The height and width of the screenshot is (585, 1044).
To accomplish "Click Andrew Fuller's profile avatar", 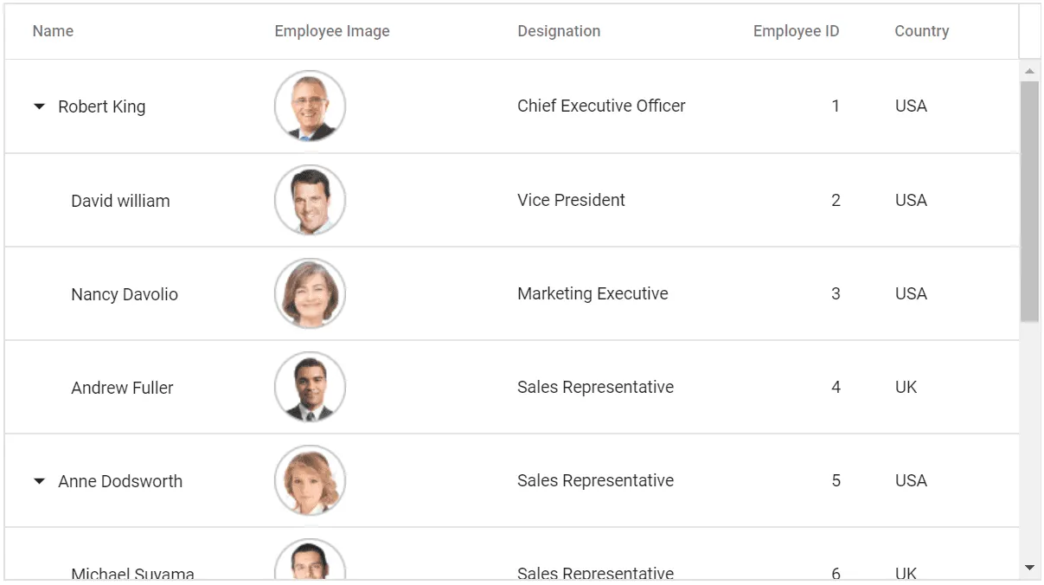I will tap(310, 387).
